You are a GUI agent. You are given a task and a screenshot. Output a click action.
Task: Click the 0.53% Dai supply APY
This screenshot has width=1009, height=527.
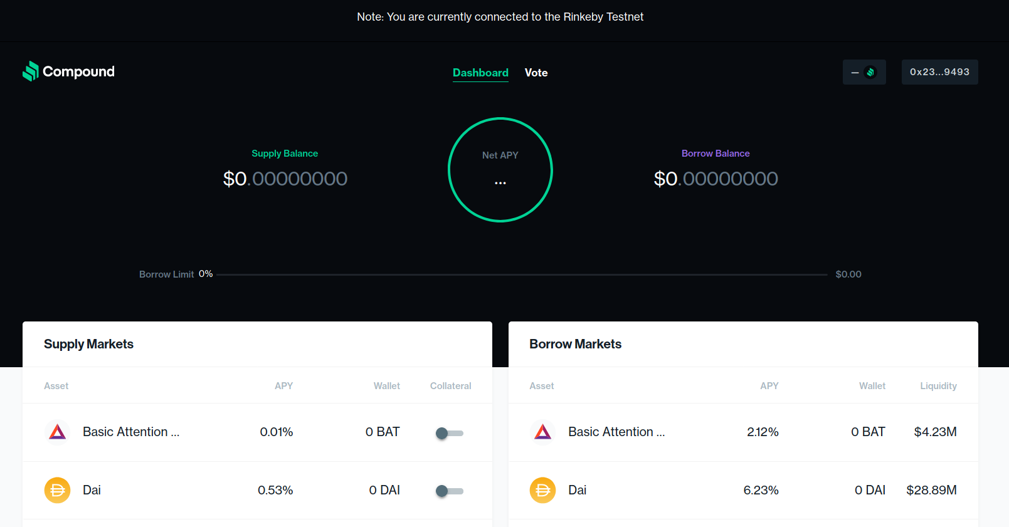tap(275, 490)
